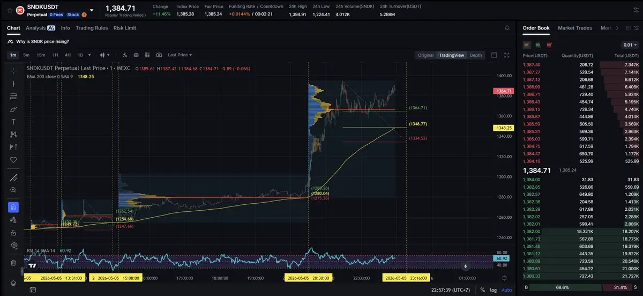Screen dimensions: 643x296
Task: Open the chart info circle icon
Action: [136, 55]
